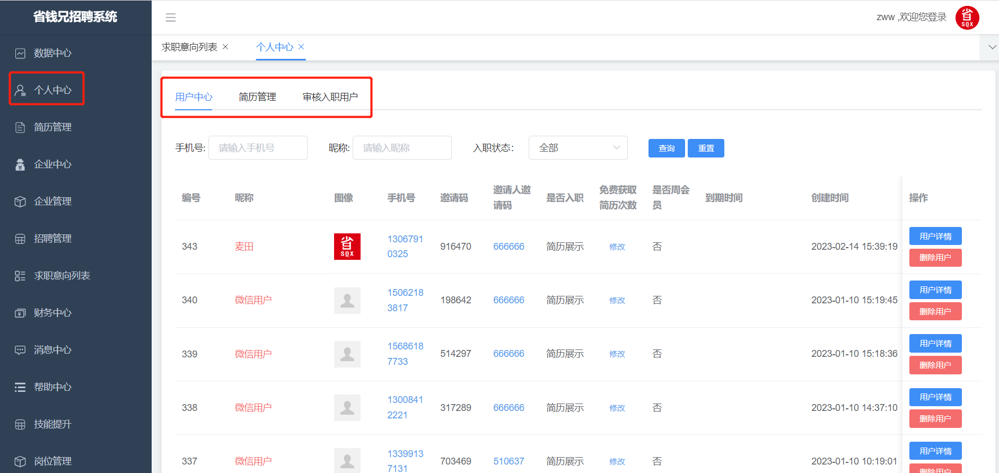The image size is (999, 473).
Task: Open 数据中心 from the sidebar
Action: tap(52, 53)
